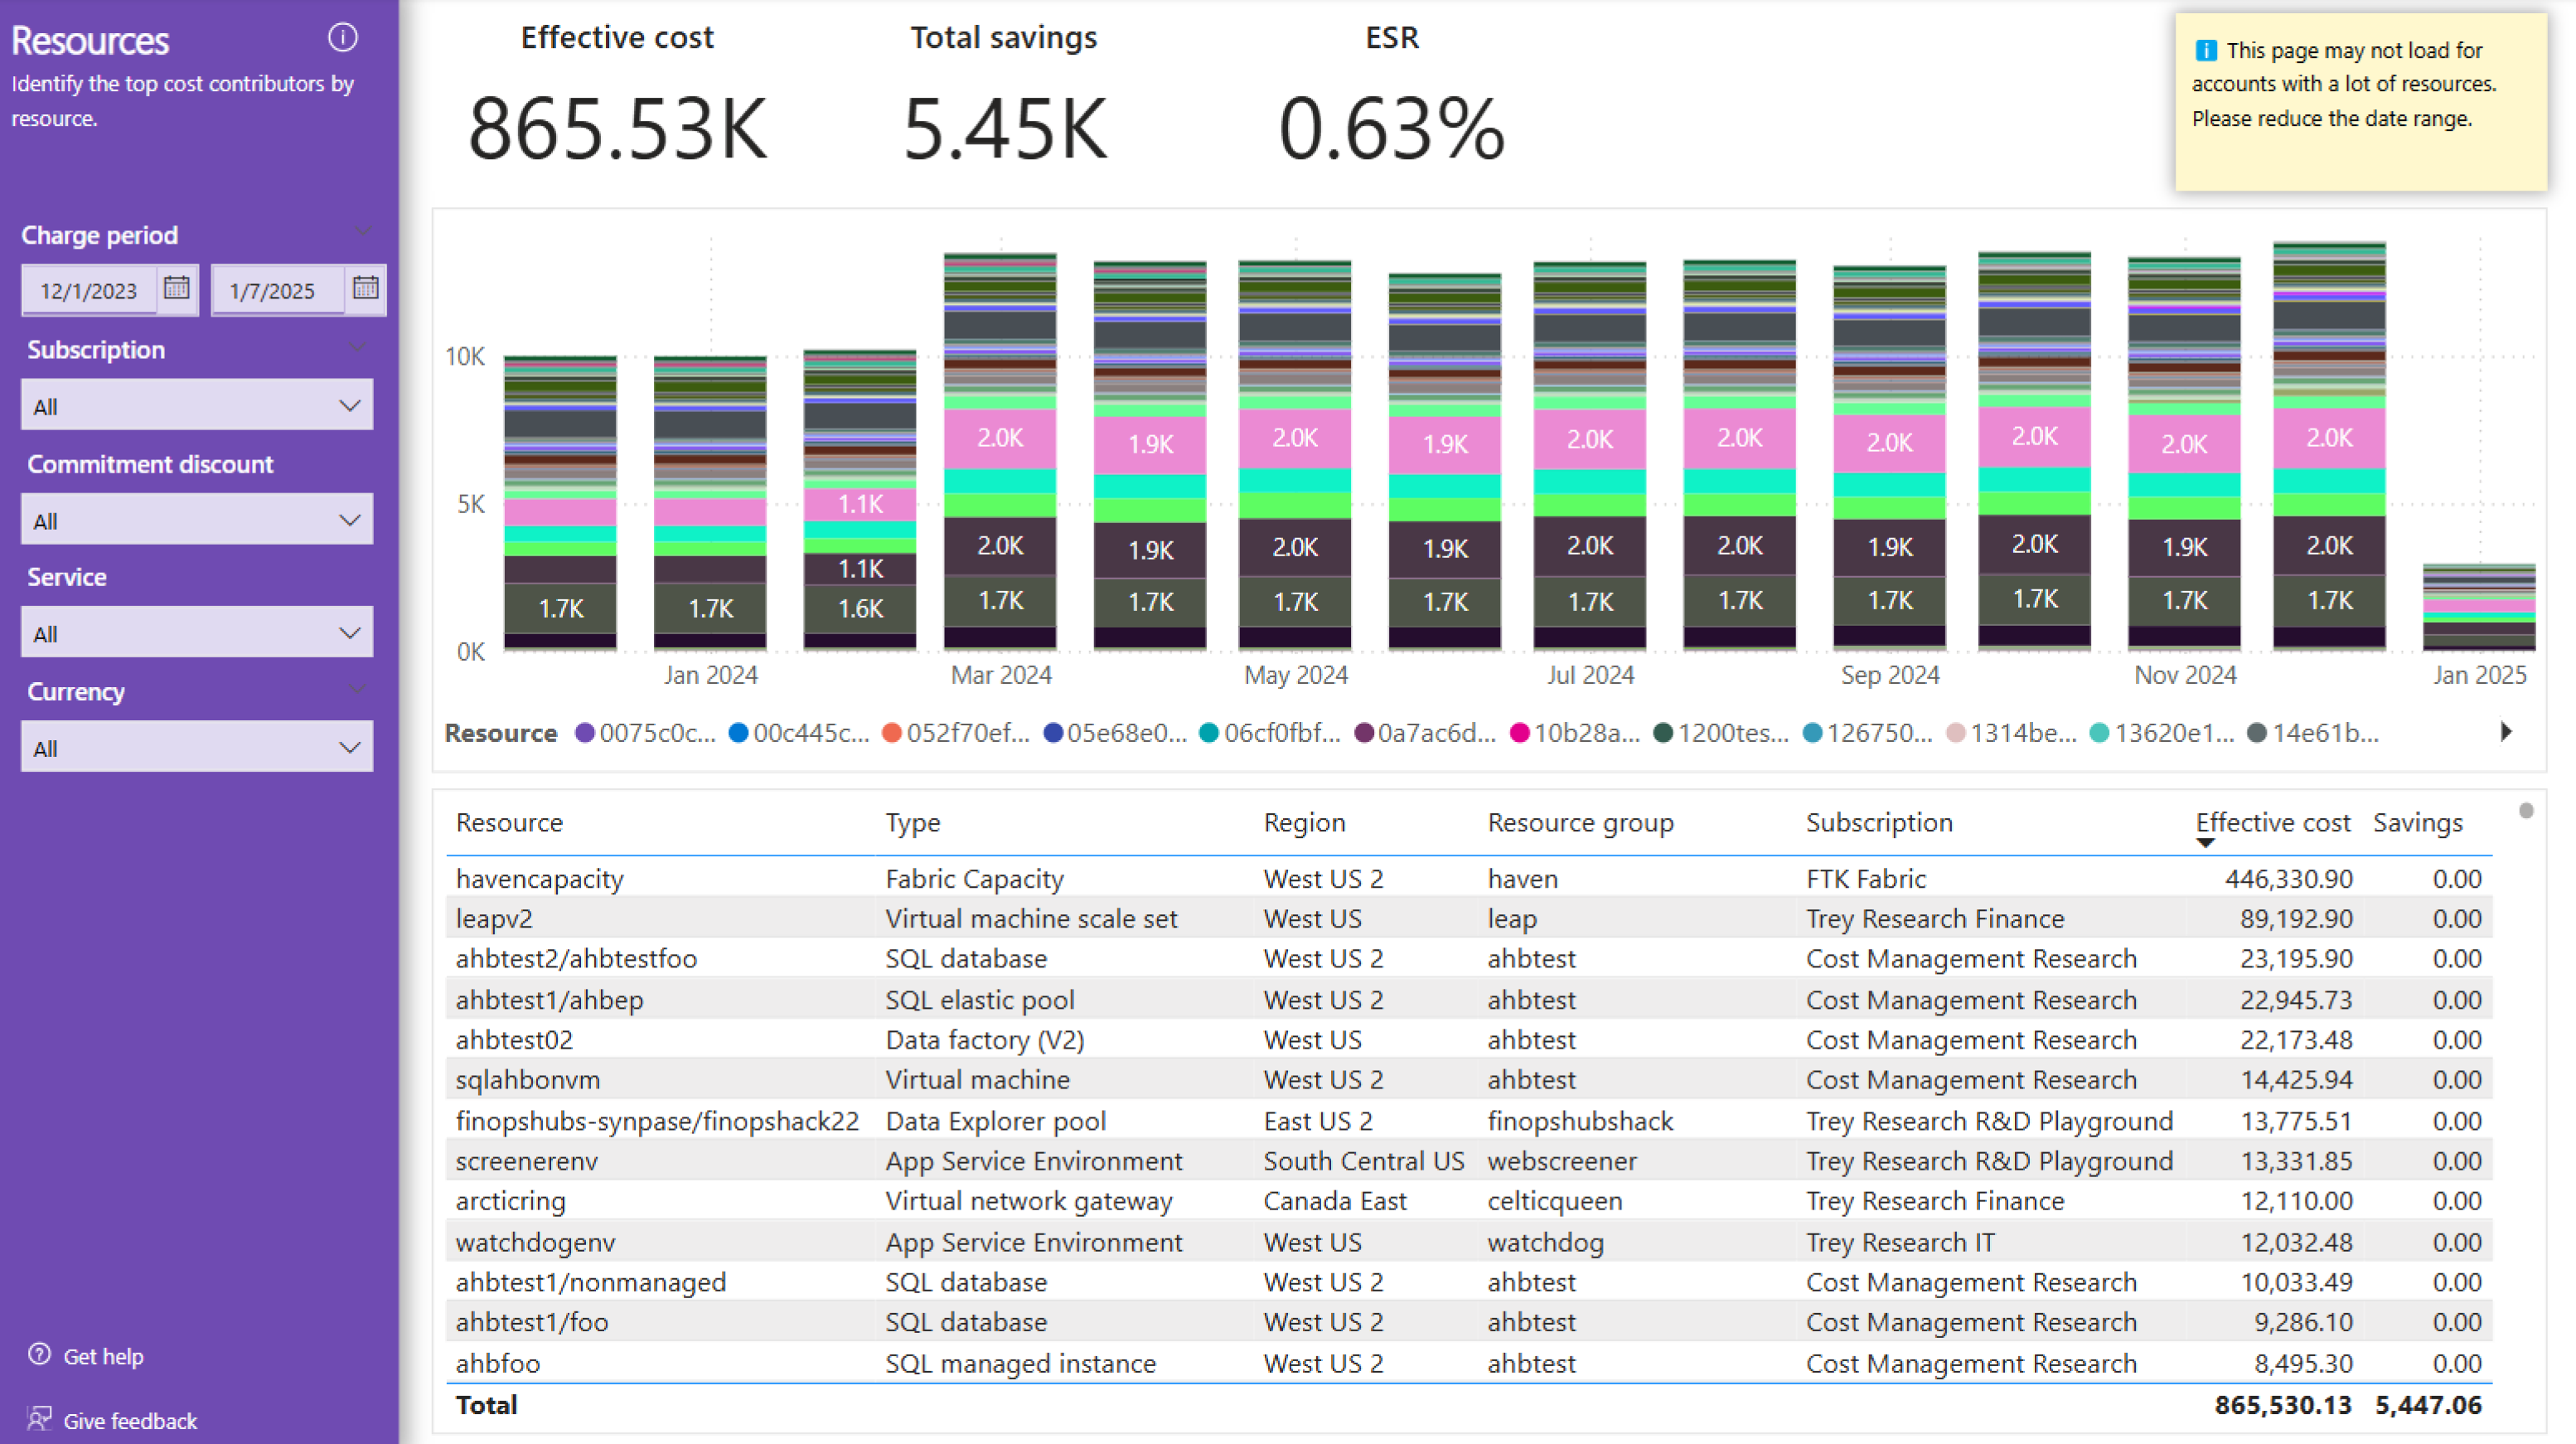This screenshot has width=2576, height=1444.
Task: Expand the Subscription All dropdown
Action: click(349, 406)
